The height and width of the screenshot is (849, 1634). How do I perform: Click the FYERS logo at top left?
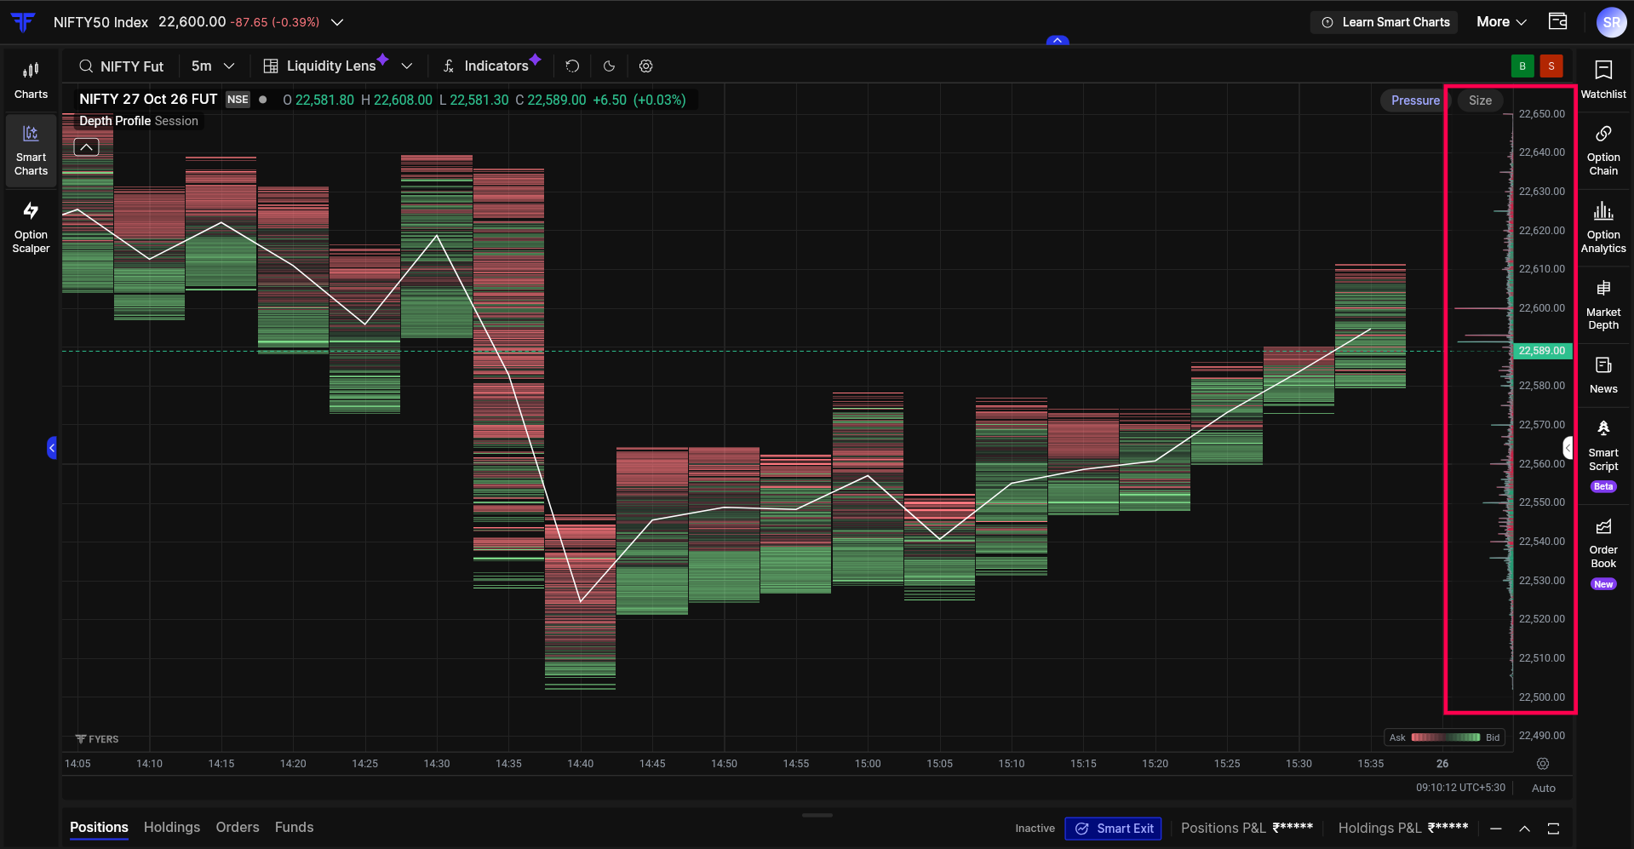pyautogui.click(x=23, y=22)
